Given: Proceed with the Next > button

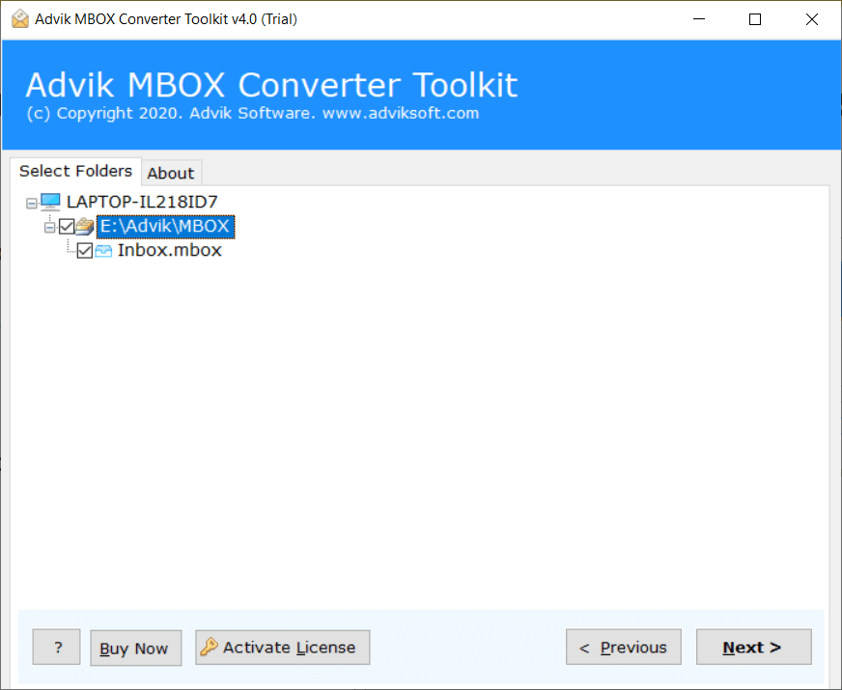Looking at the screenshot, I should tap(753, 648).
